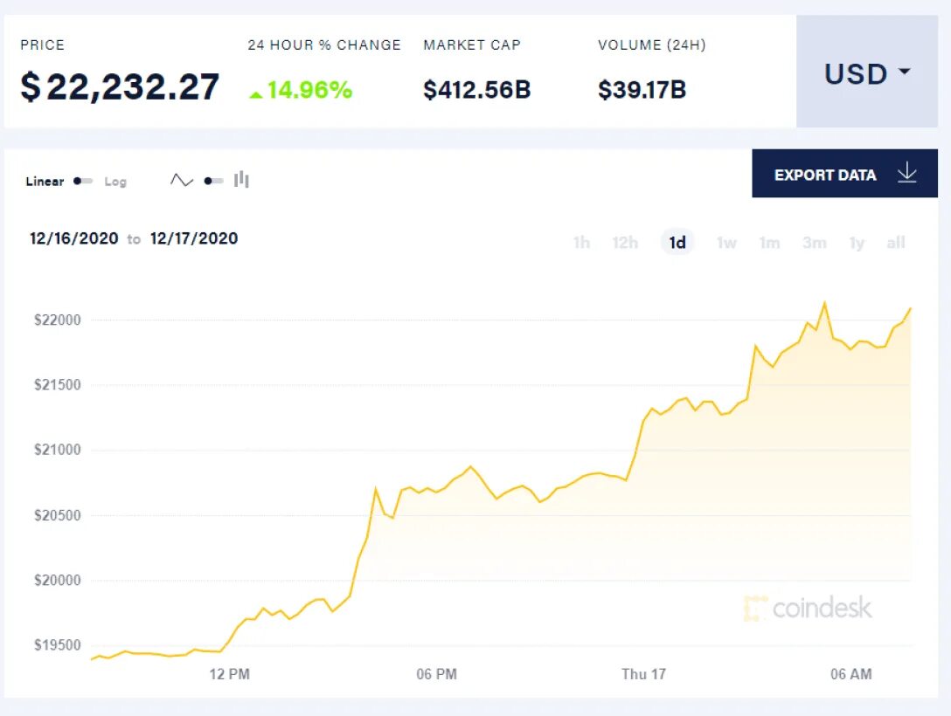Image resolution: width=951 pixels, height=716 pixels.
Task: Click the download arrow icon
Action: click(x=906, y=173)
